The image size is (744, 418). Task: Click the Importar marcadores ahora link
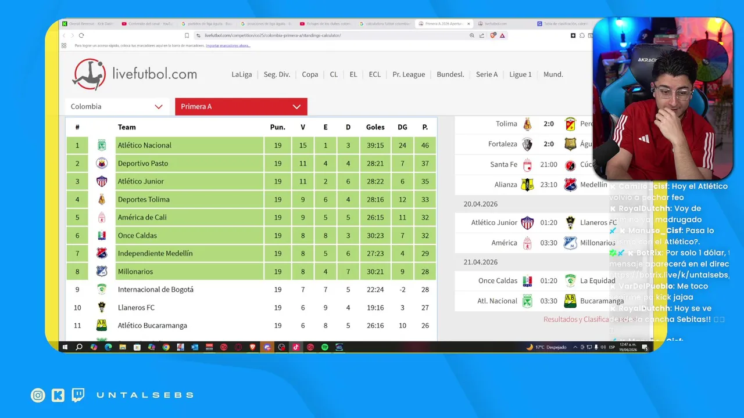coord(228,45)
